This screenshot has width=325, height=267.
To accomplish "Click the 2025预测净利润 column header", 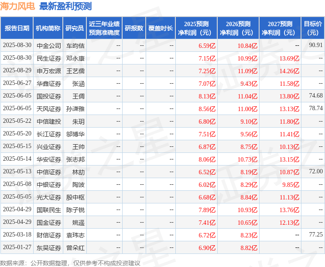I will (196, 28).
